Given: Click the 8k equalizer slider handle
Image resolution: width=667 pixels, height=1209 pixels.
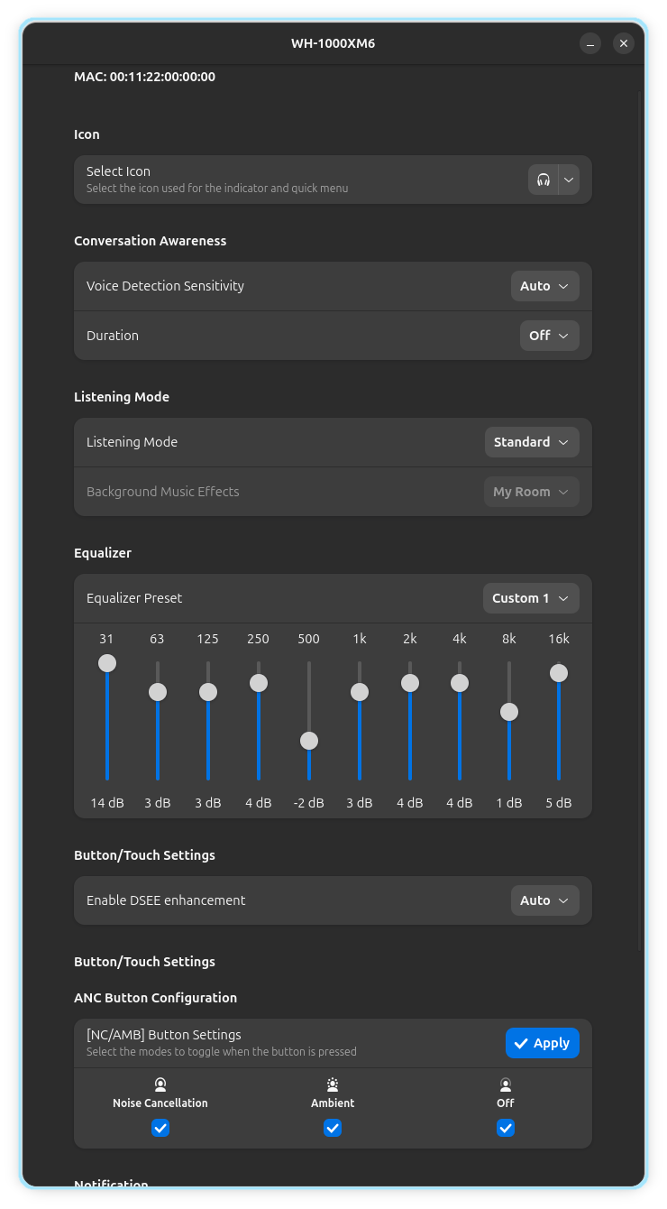Looking at the screenshot, I should [509, 712].
